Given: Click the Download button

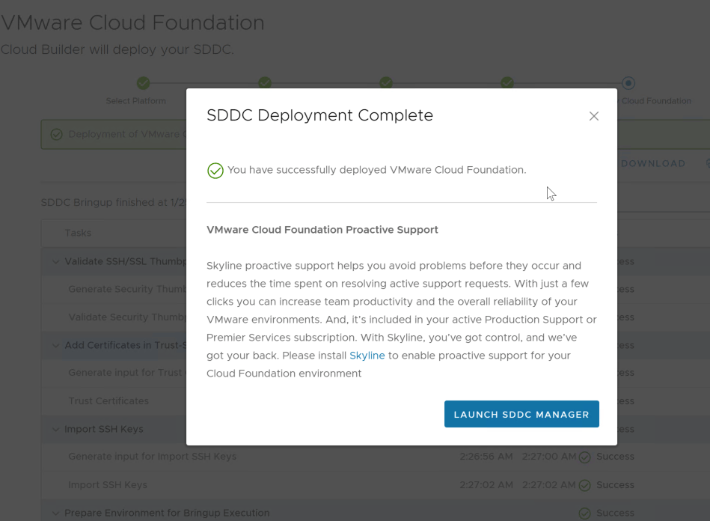Looking at the screenshot, I should [x=652, y=163].
